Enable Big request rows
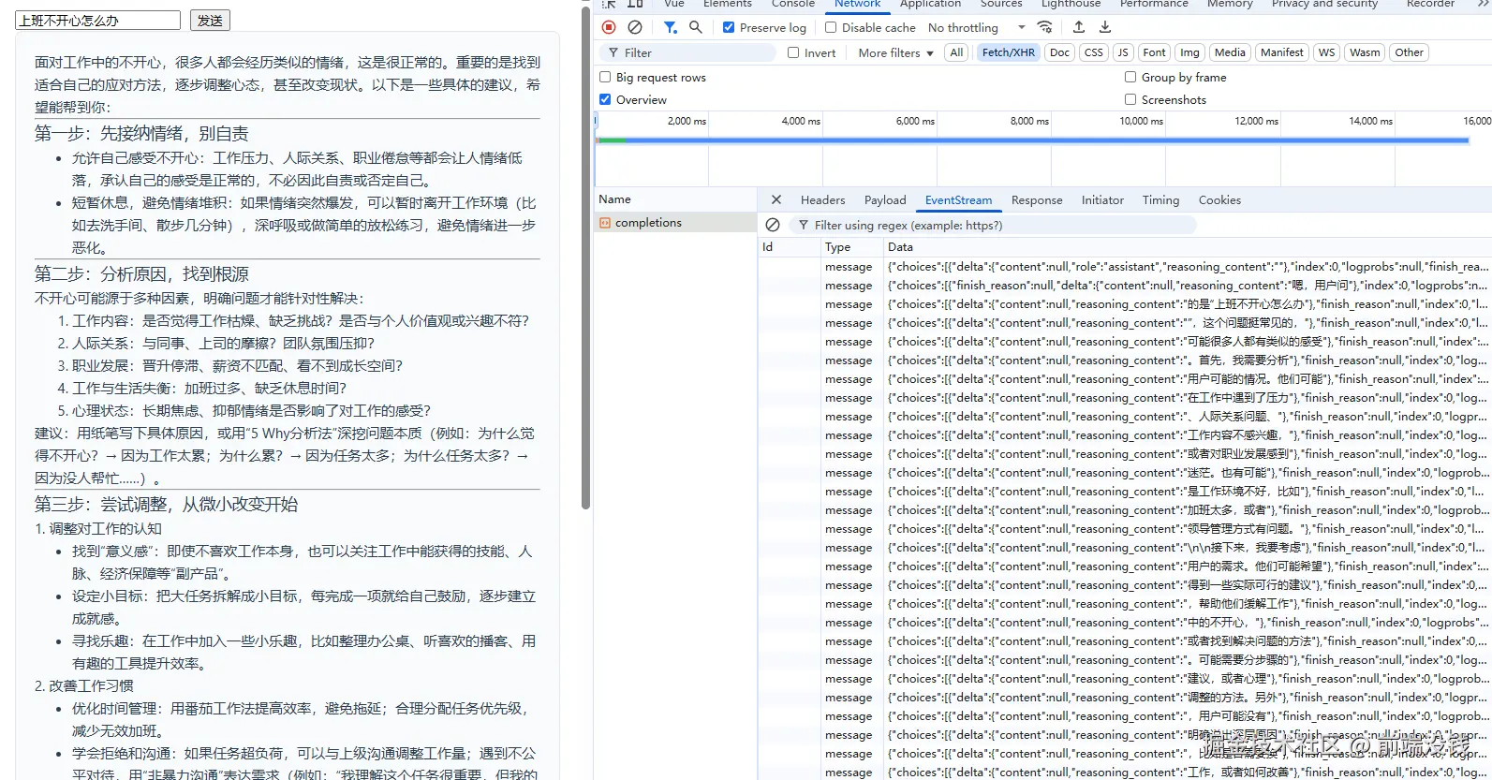The width and height of the screenshot is (1492, 780). [605, 77]
